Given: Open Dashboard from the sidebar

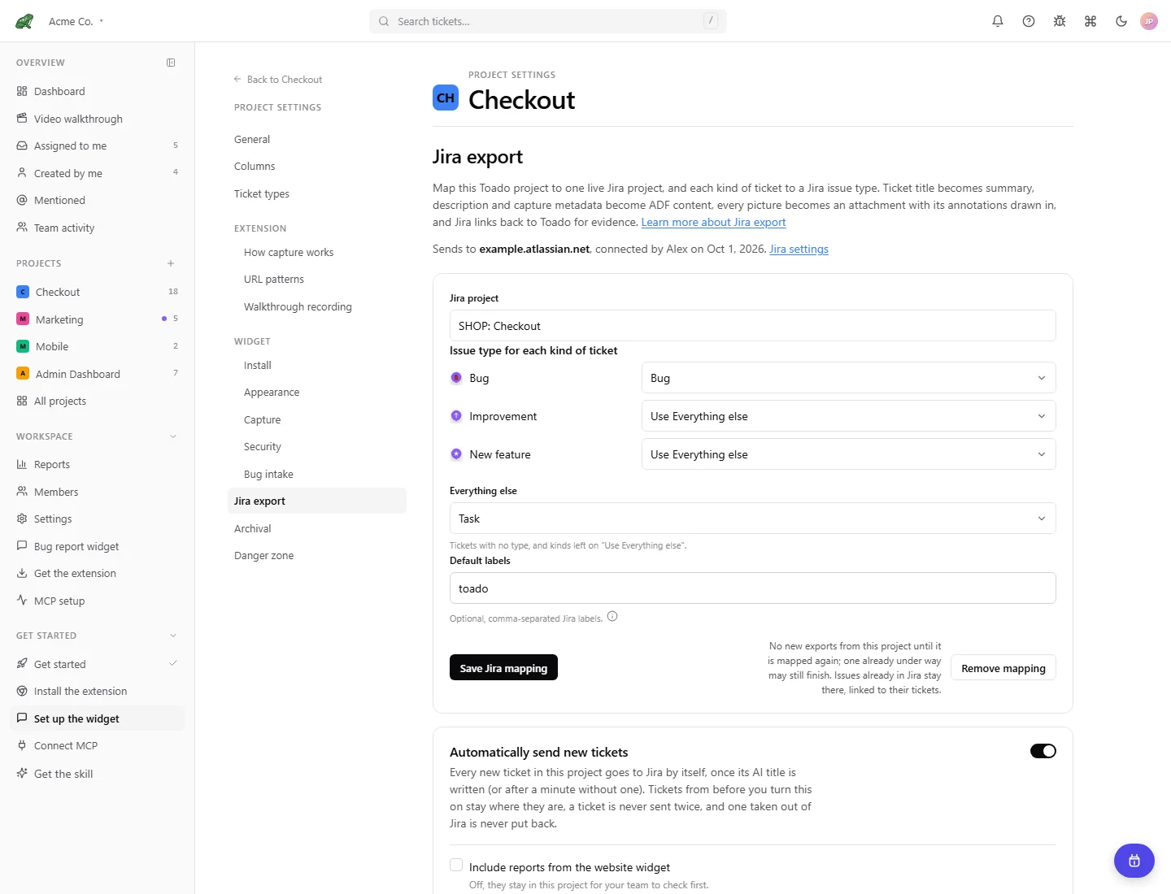Looking at the screenshot, I should click(x=98, y=91).
